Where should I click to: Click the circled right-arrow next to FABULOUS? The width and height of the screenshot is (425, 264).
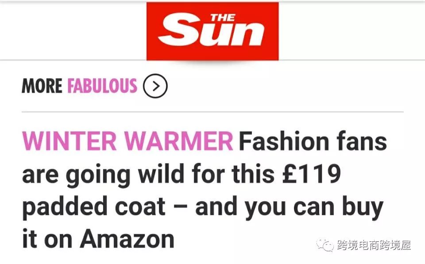[155, 86]
